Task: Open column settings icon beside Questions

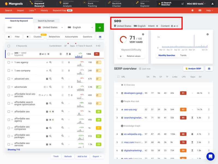Action: point(100,37)
